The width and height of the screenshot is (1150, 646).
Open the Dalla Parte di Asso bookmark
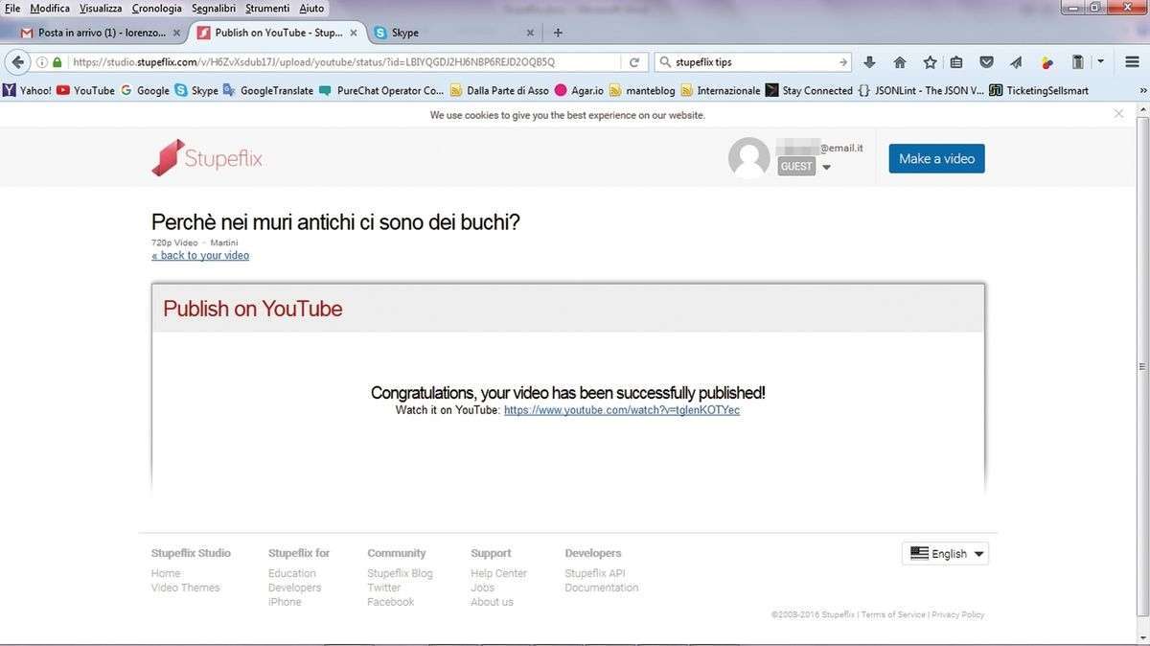[x=498, y=91]
